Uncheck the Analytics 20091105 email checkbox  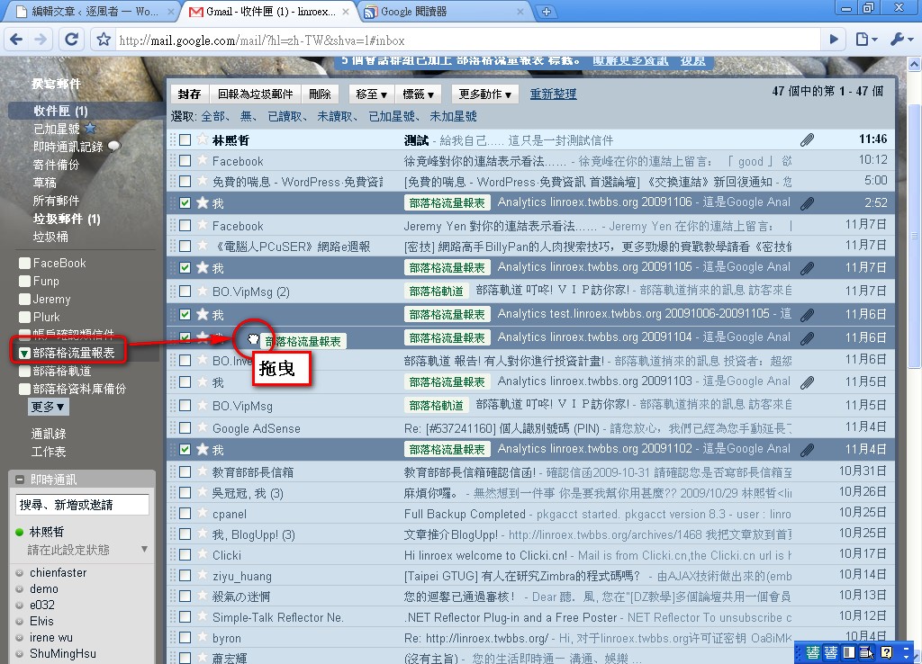click(185, 268)
